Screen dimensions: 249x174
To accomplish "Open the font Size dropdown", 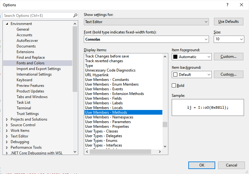I will click(x=229, y=39).
